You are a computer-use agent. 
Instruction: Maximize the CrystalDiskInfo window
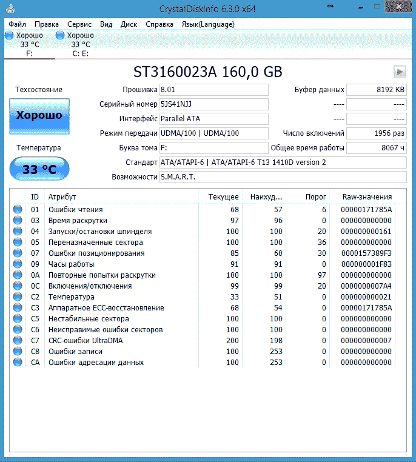pyautogui.click(x=377, y=7)
